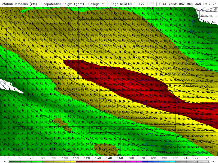Click the magenta 165-170 kt legend swatch
The image size is (218, 163).
139,161
